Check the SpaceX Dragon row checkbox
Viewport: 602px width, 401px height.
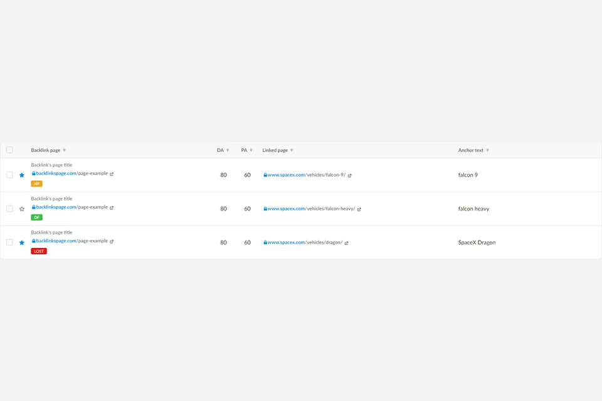coord(9,242)
